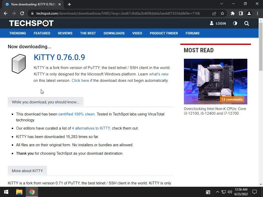Screen dimensions: 263x197
Task: Click the page vertical scrollbar thumb
Action: point(261,46)
